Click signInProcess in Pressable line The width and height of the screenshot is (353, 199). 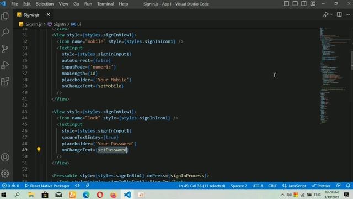[188, 176]
